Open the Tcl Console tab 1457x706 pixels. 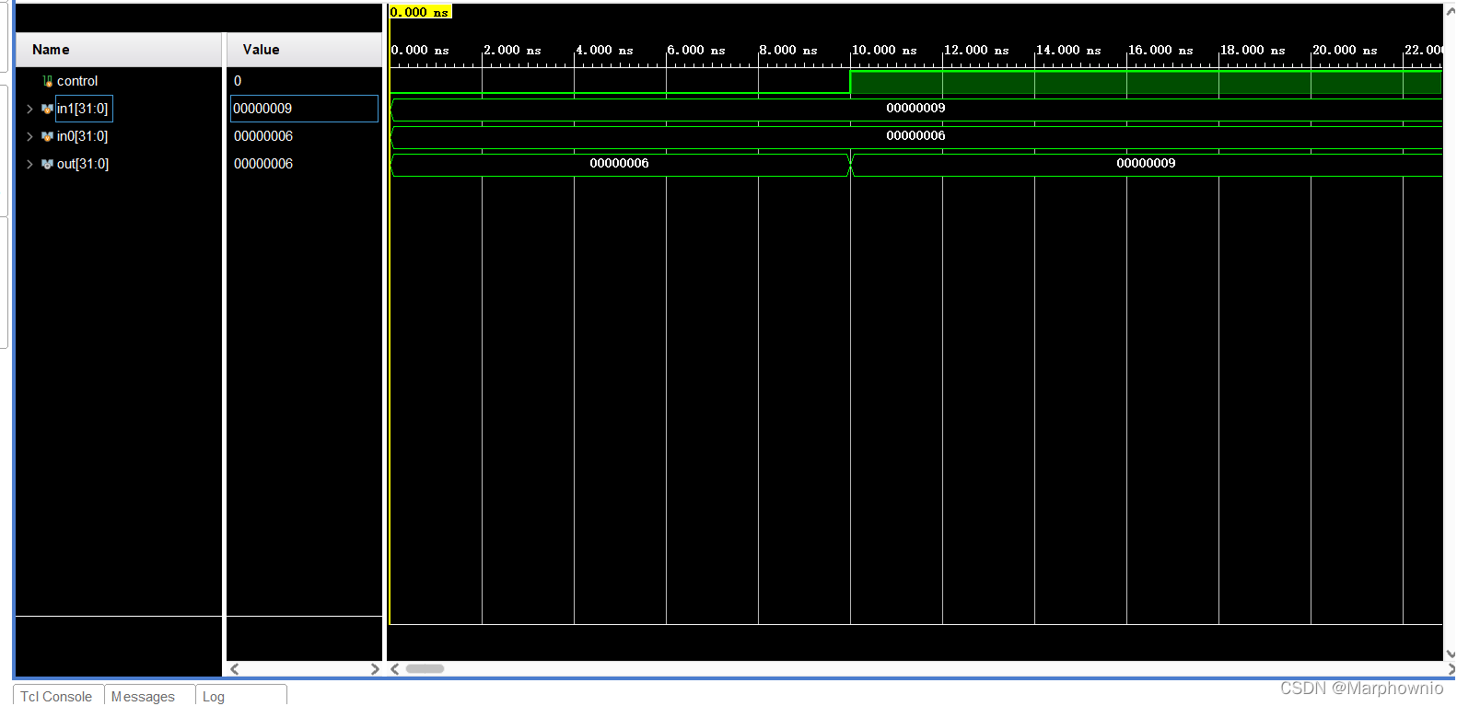coord(58,695)
